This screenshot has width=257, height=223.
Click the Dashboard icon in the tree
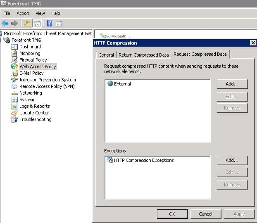(x=14, y=47)
